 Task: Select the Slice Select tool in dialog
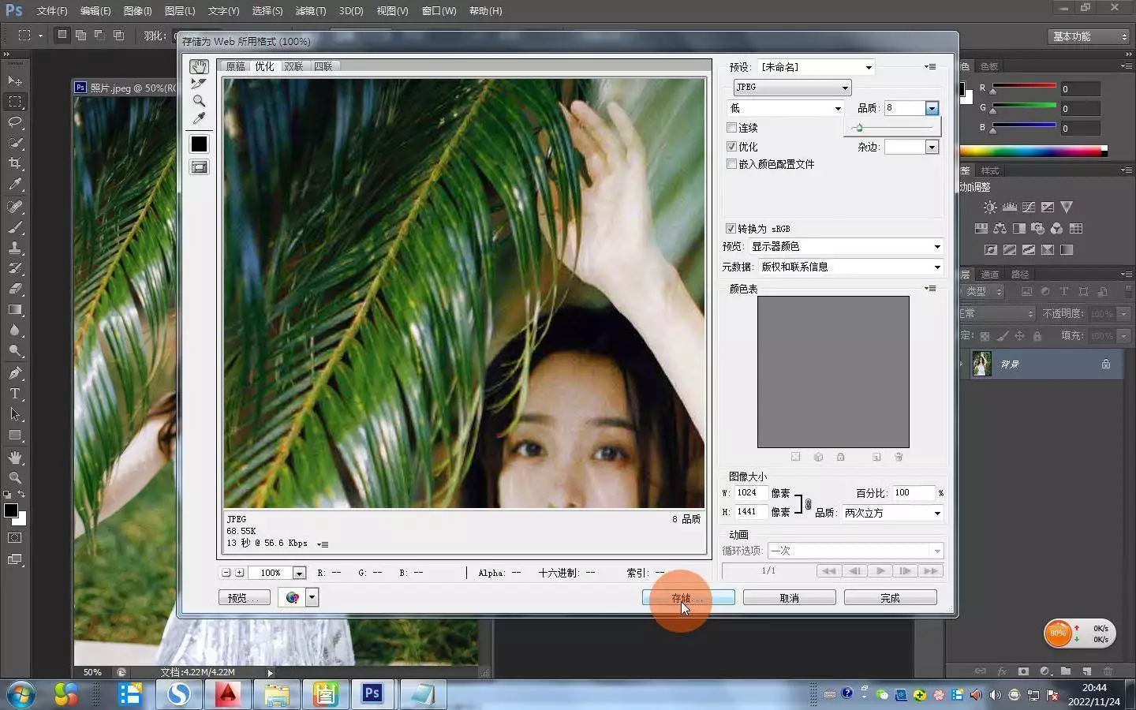click(x=199, y=84)
